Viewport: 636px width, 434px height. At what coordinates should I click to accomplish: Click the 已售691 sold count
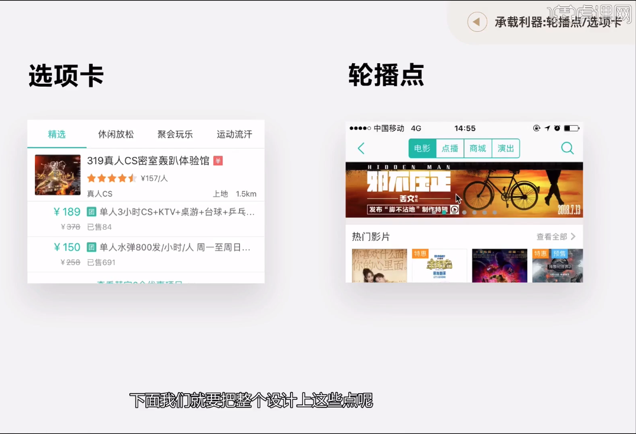(102, 262)
